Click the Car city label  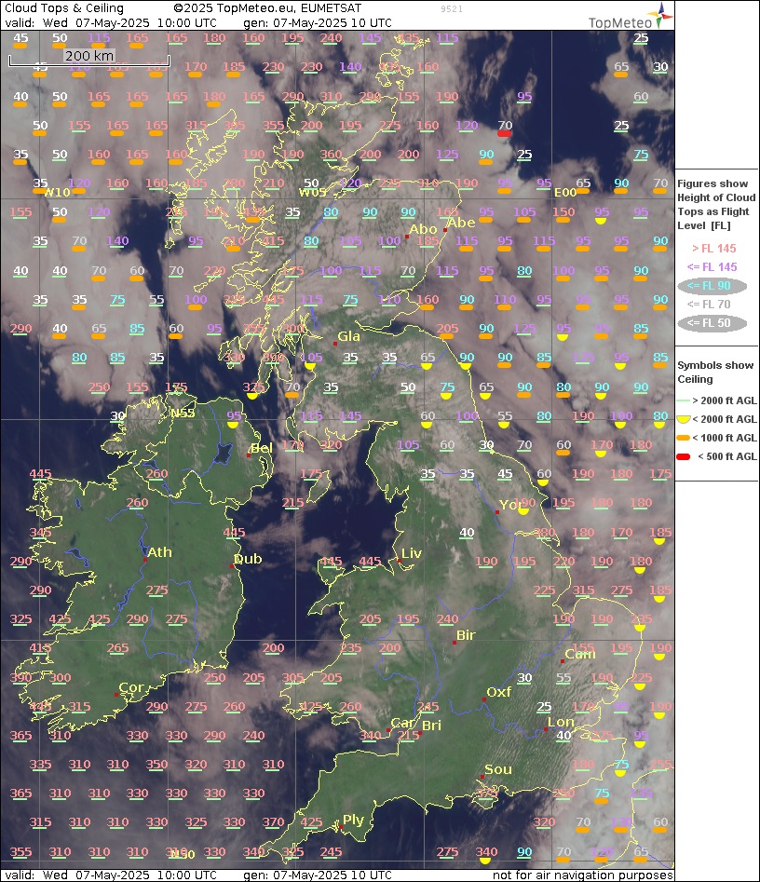[402, 723]
